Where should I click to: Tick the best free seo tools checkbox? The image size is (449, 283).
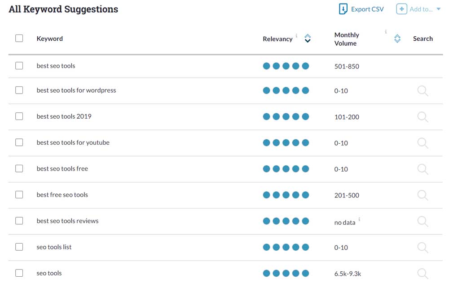19,194
